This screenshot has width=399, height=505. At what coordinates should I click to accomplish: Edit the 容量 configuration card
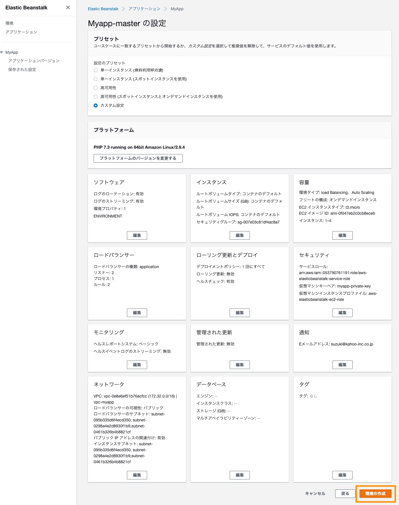click(342, 235)
